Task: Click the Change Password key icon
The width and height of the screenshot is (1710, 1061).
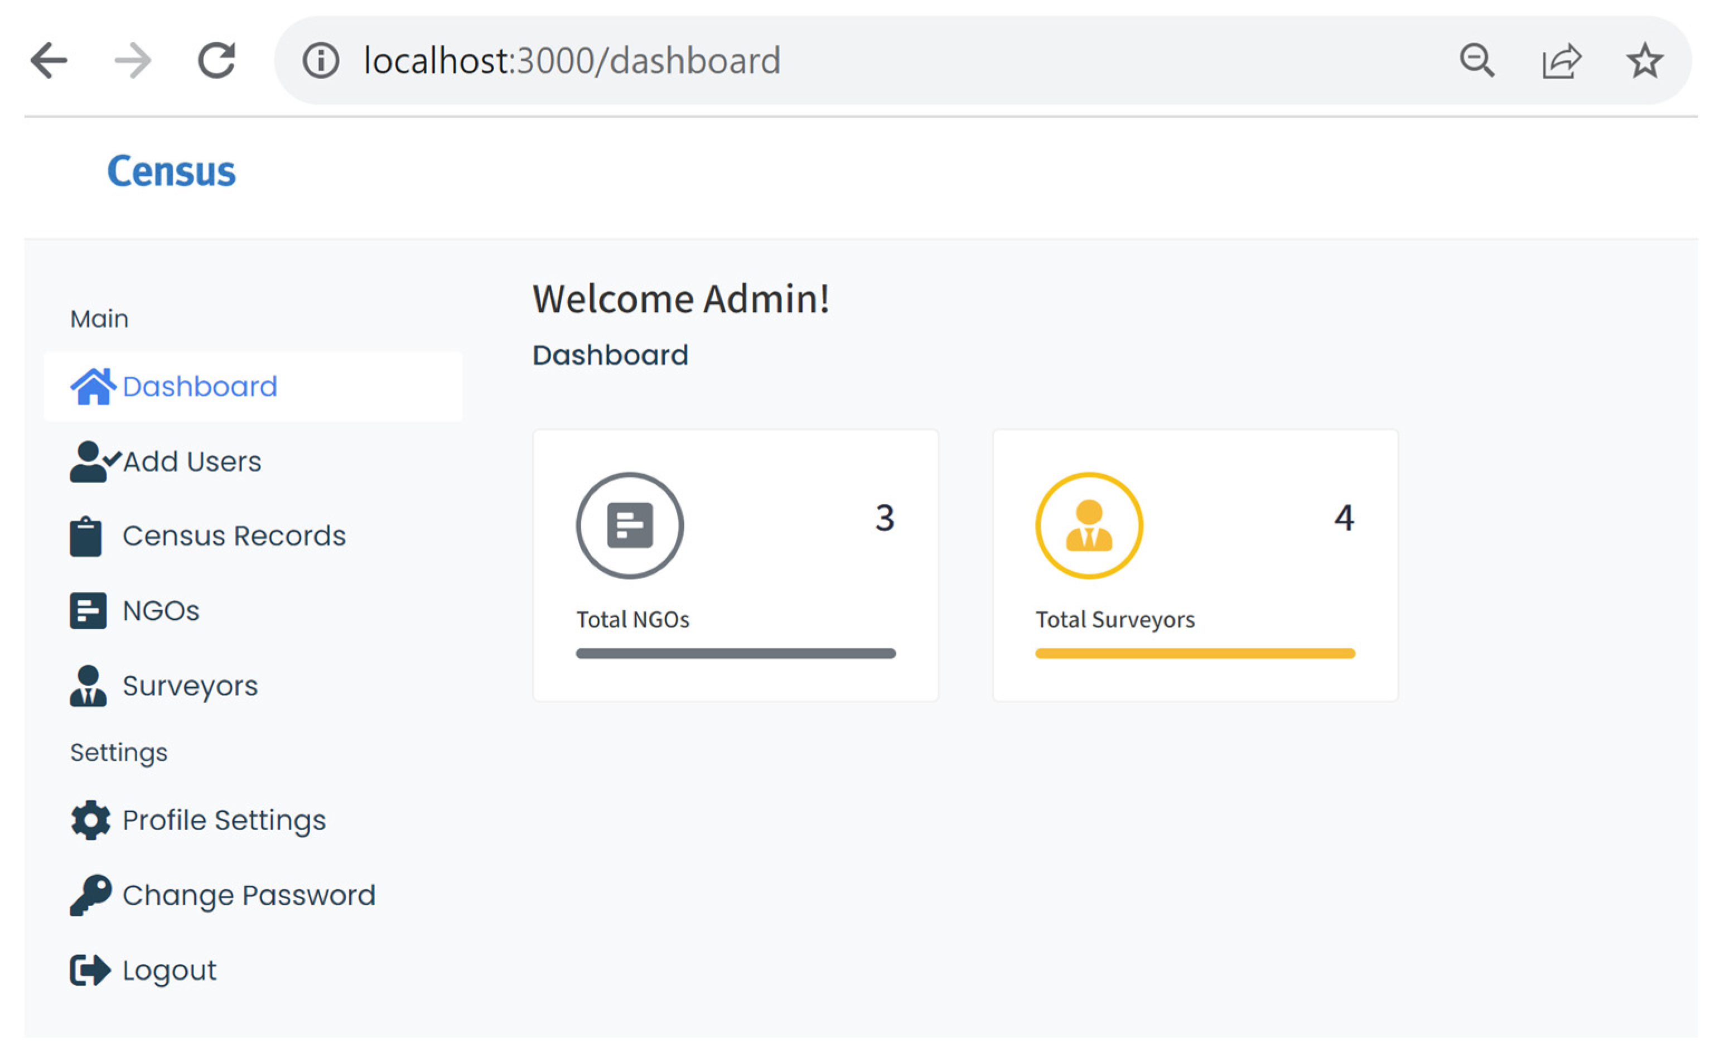Action: [x=90, y=895]
